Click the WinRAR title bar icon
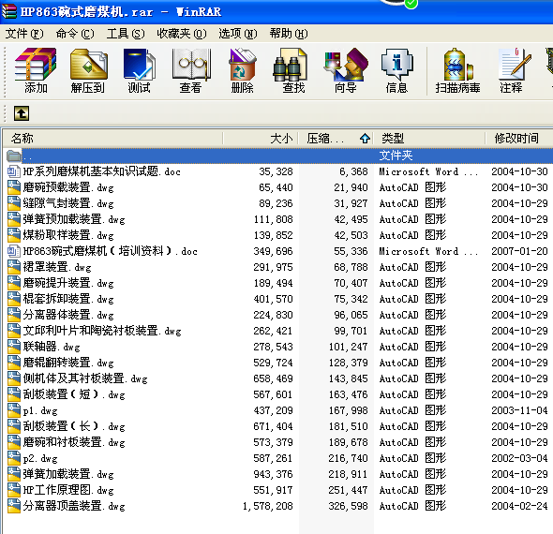 8,11
